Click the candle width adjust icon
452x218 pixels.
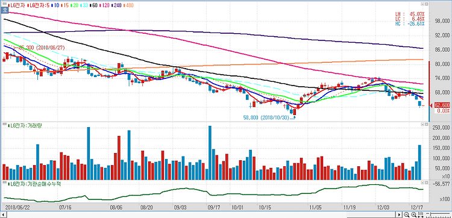point(421,215)
